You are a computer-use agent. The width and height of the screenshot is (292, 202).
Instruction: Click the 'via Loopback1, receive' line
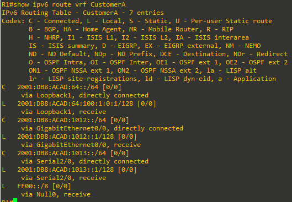pyautogui.click(x=63, y=112)
